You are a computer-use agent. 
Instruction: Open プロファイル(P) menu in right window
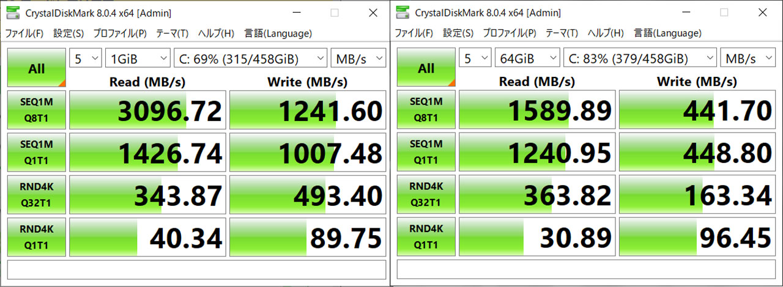pos(510,34)
